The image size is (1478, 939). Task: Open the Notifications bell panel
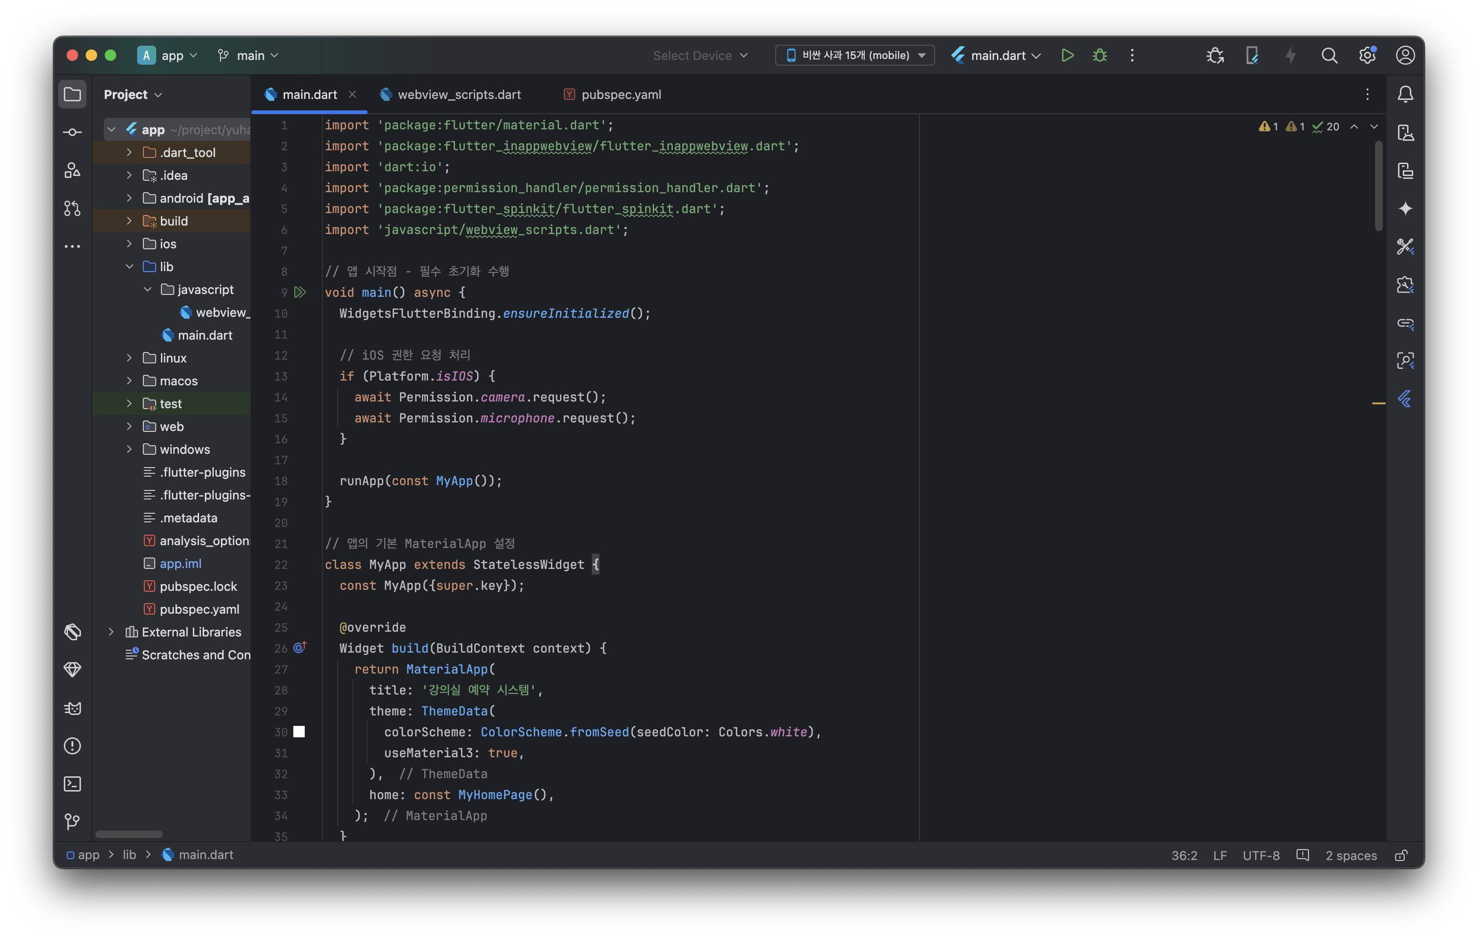coord(1405,95)
